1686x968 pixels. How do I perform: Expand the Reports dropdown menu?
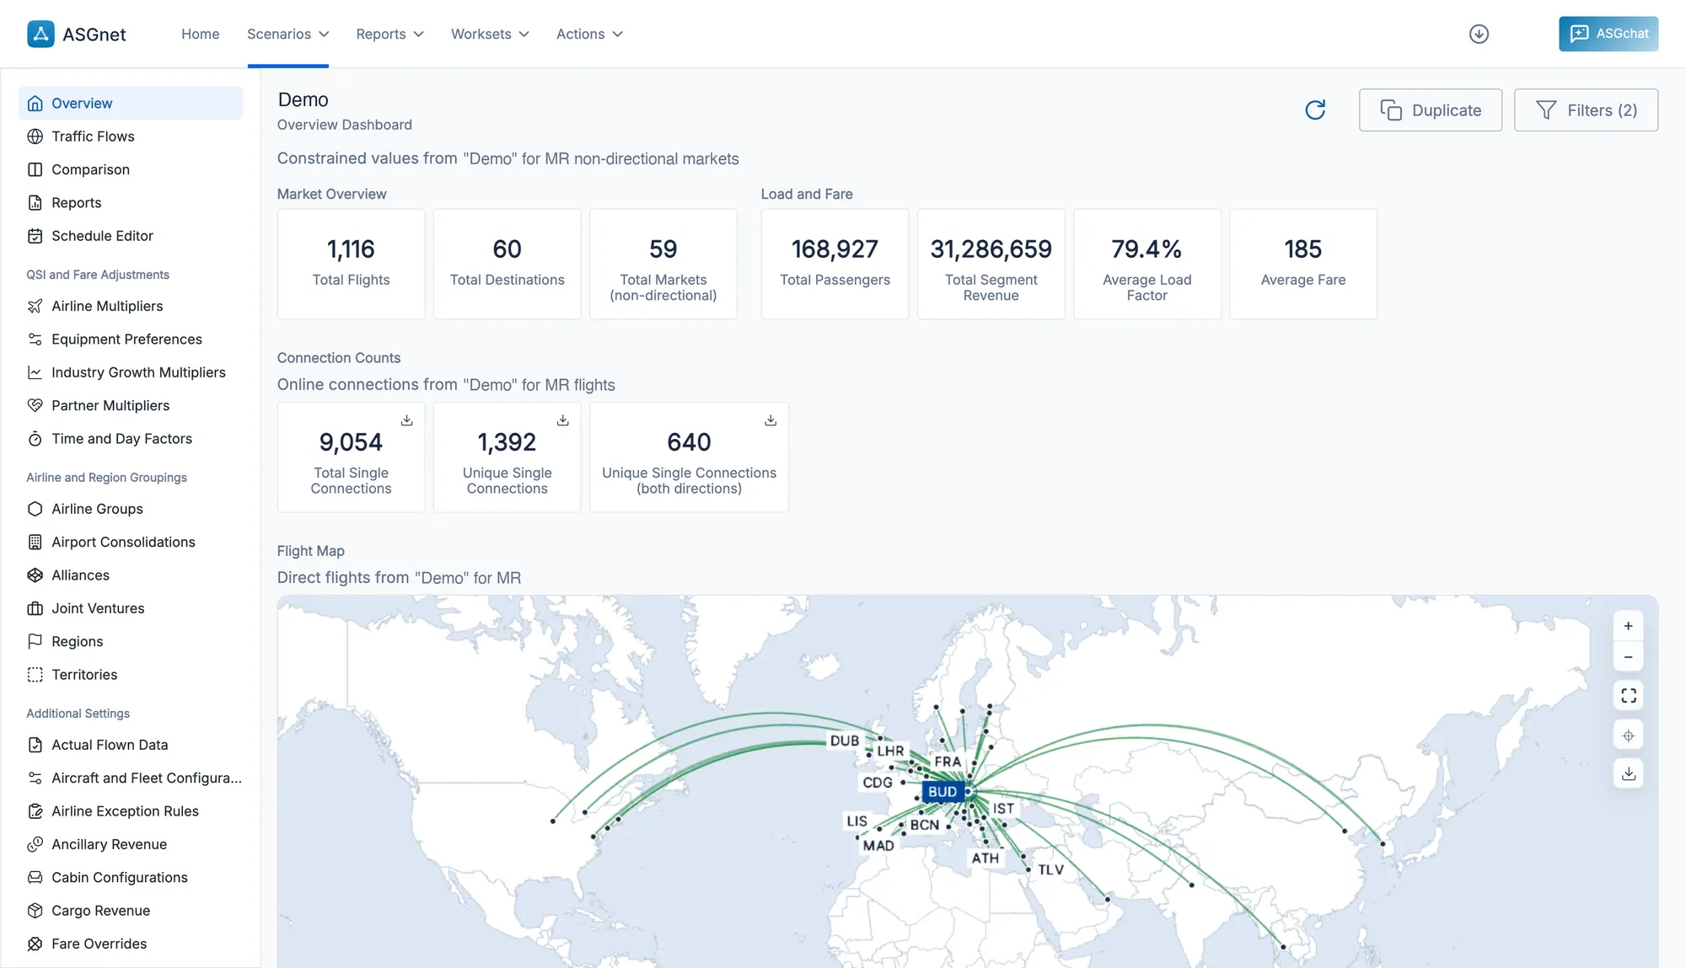coord(389,34)
